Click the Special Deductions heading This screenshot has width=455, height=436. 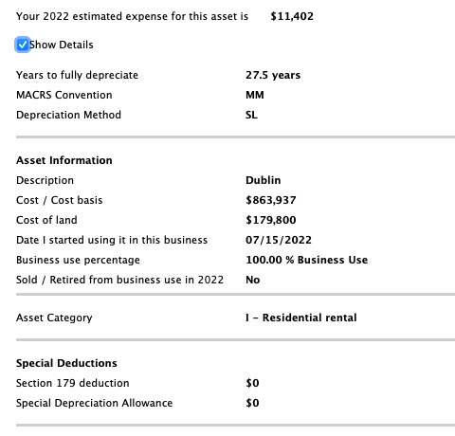point(66,363)
